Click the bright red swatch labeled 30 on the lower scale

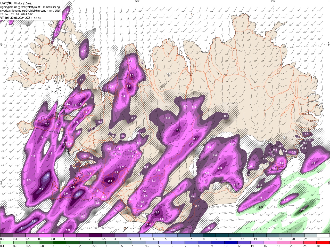(323, 243)
